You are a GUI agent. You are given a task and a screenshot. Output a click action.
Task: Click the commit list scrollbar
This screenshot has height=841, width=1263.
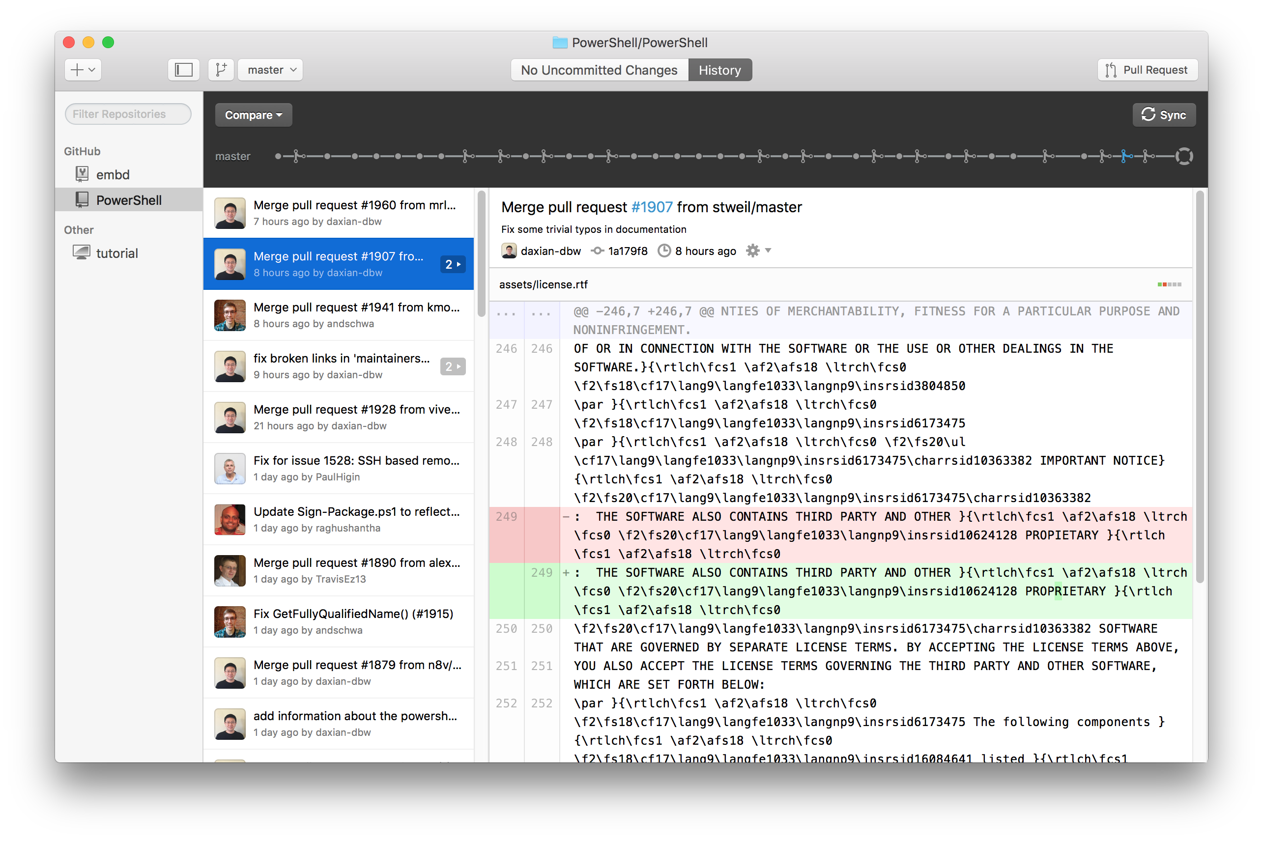click(481, 253)
